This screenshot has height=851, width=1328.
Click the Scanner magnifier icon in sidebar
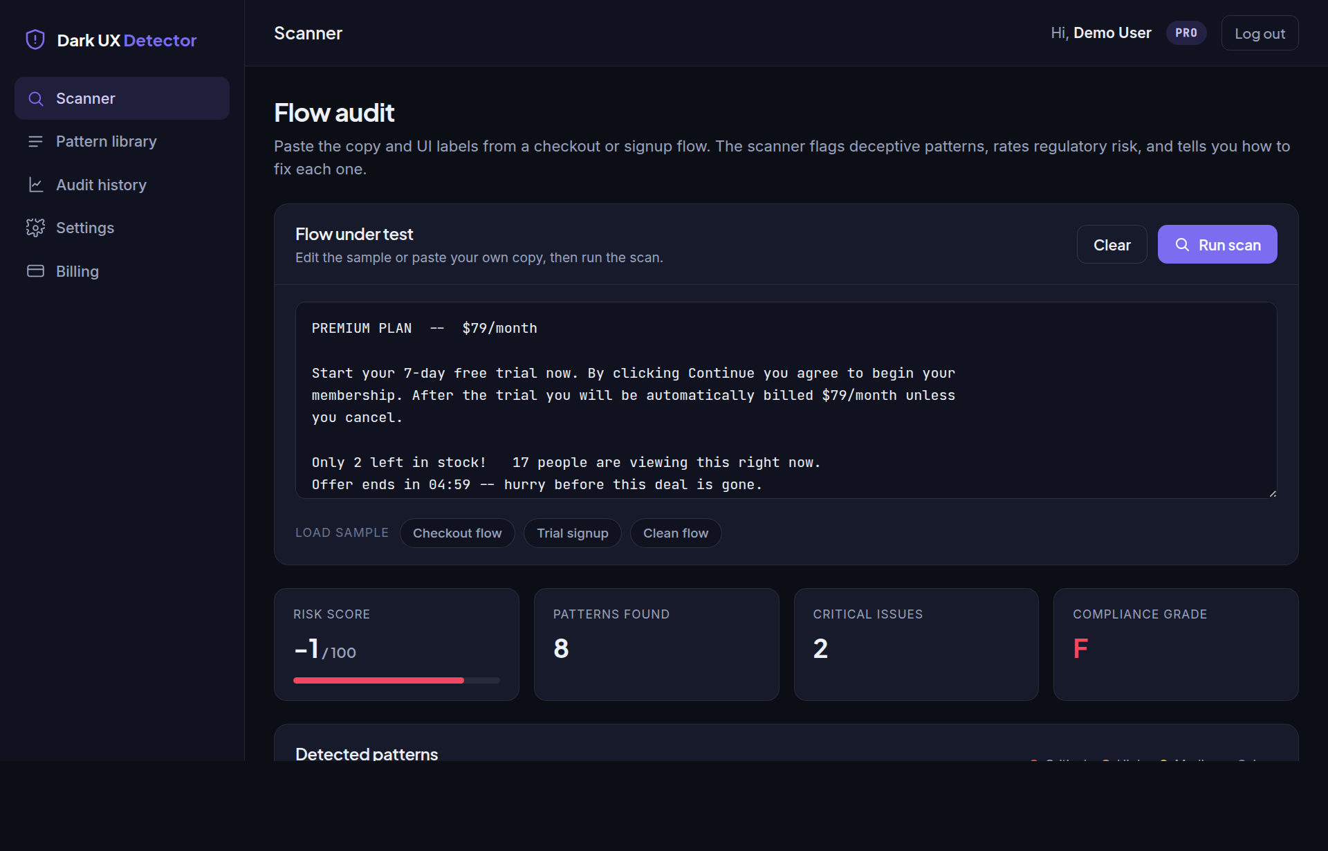click(x=36, y=99)
